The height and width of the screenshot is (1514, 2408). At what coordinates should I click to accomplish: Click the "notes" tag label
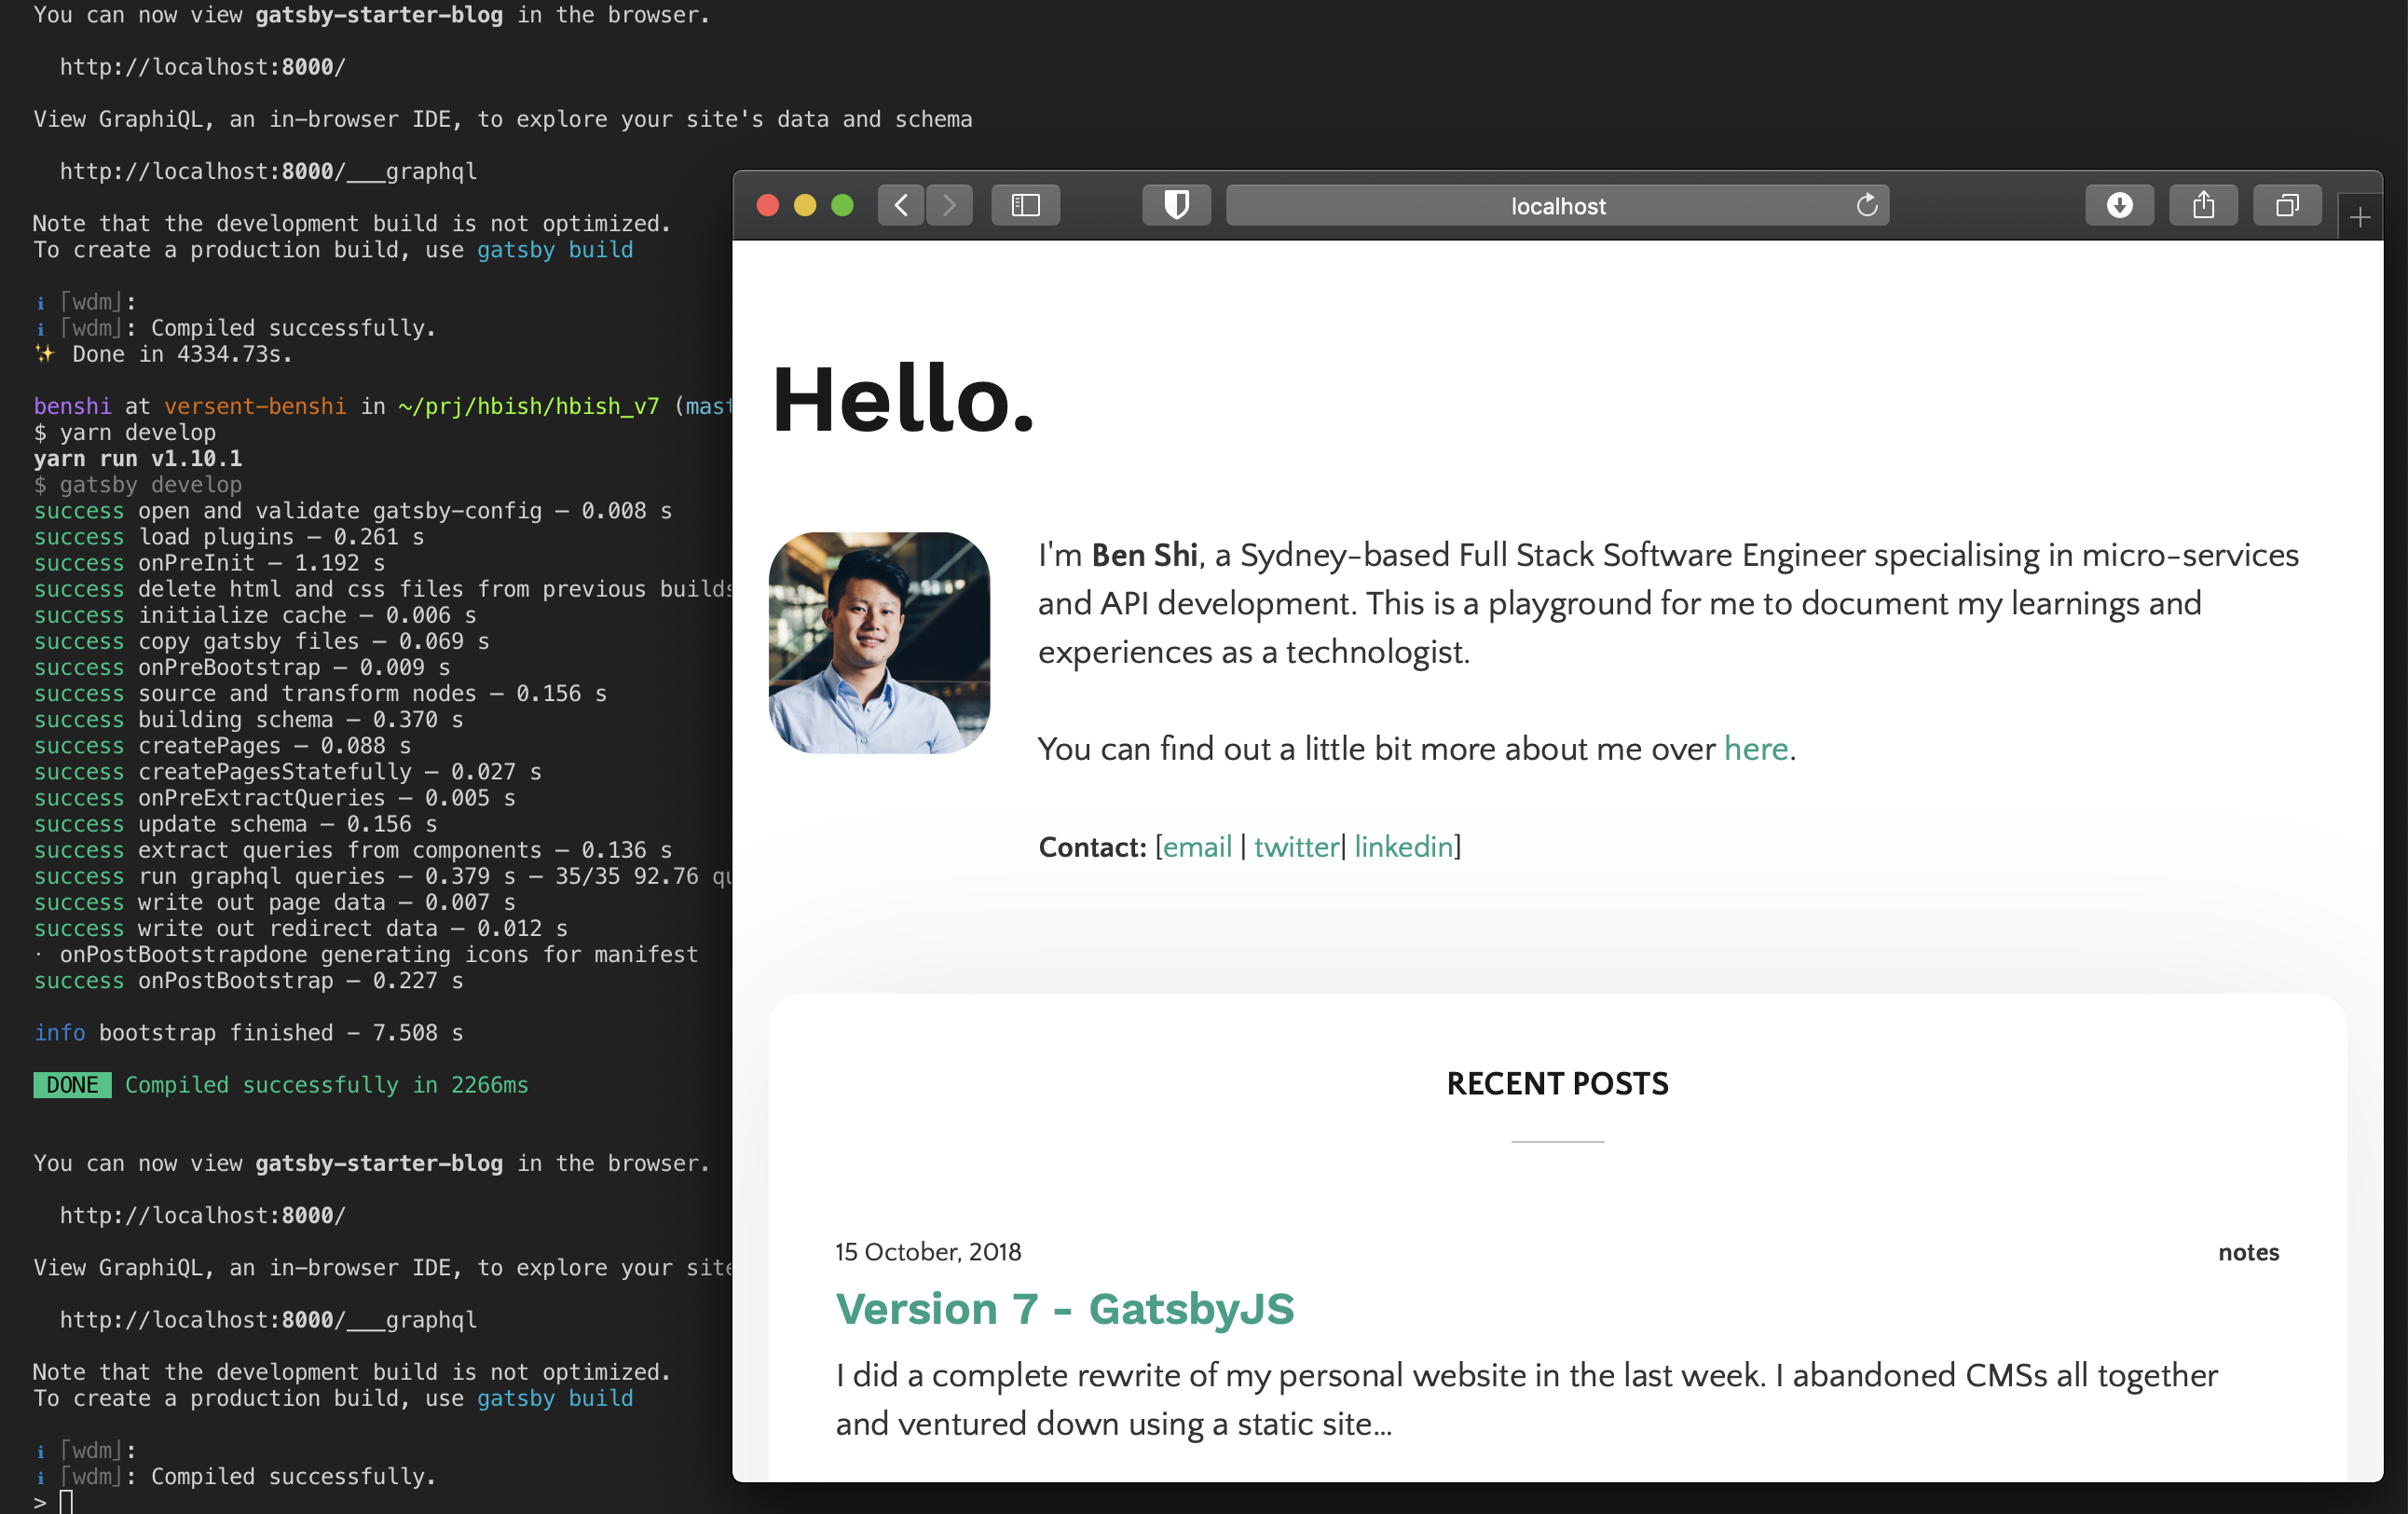(2249, 1252)
